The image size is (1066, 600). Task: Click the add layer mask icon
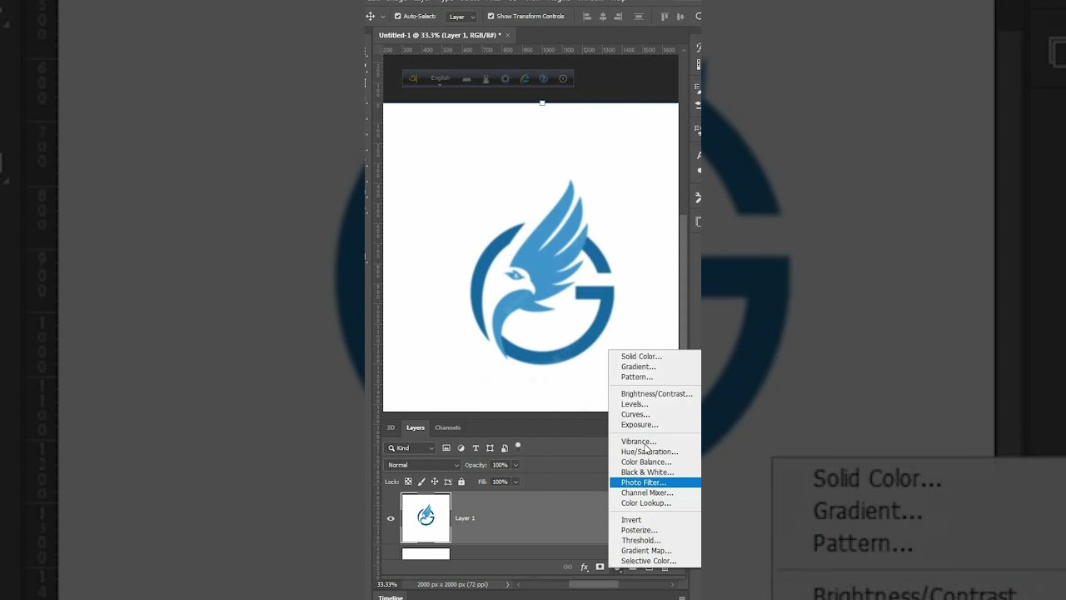[x=600, y=567]
